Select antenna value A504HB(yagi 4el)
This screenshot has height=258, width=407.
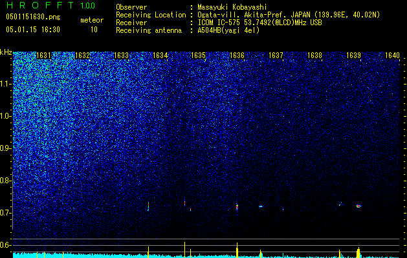coord(228,30)
